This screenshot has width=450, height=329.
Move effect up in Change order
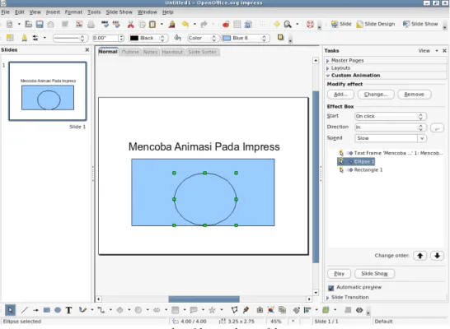[x=420, y=256]
